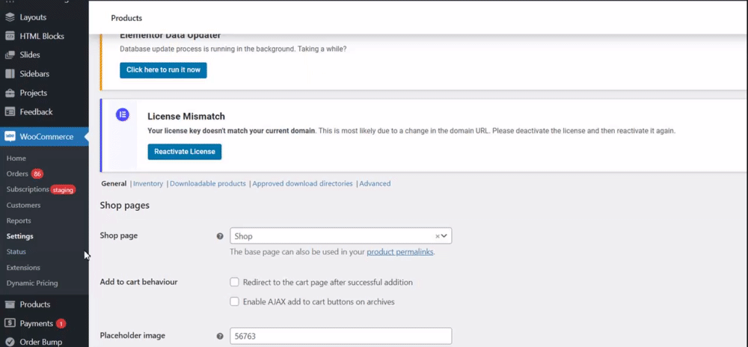748x347 pixels.
Task: Open the Downloadable products section
Action: (208, 183)
